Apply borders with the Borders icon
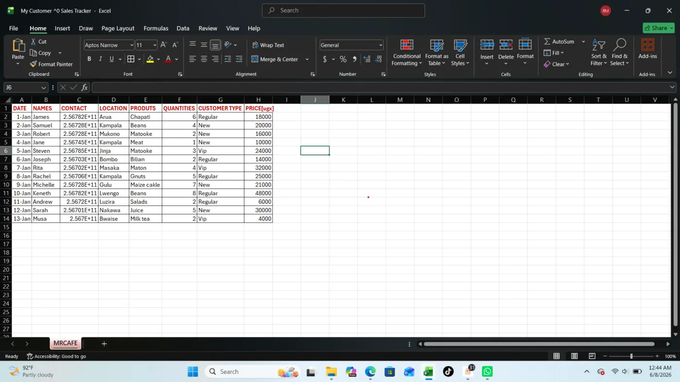This screenshot has width=680, height=382. click(x=131, y=59)
